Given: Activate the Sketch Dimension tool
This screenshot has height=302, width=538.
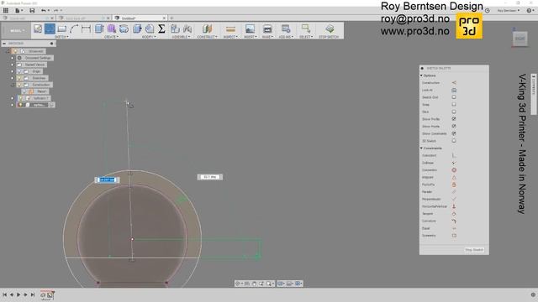Looking at the screenshot, I should tap(86, 29).
